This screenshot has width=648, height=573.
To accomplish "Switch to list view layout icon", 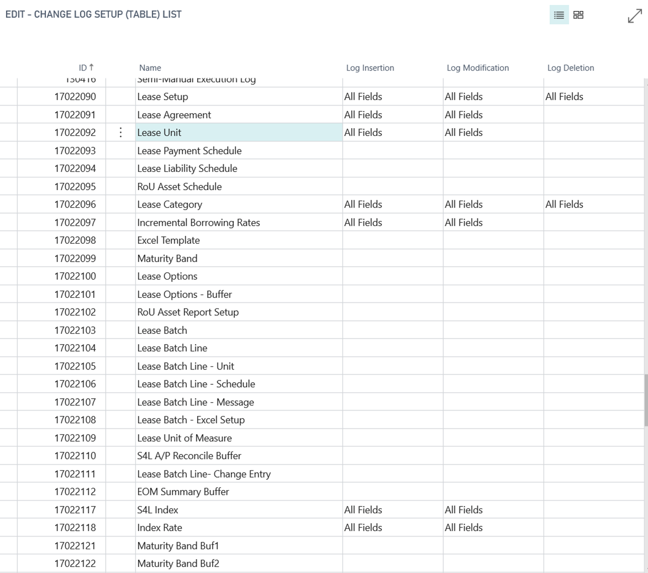I will (x=559, y=15).
